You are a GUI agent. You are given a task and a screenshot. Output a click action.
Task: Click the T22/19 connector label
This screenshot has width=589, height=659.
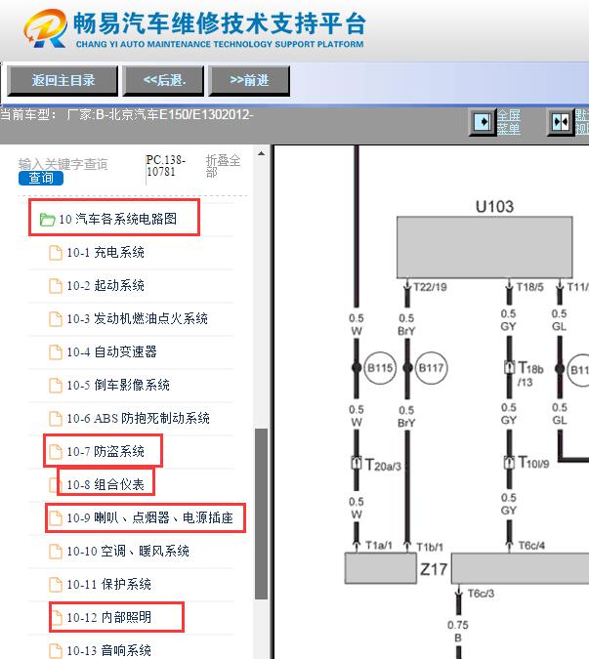(430, 287)
